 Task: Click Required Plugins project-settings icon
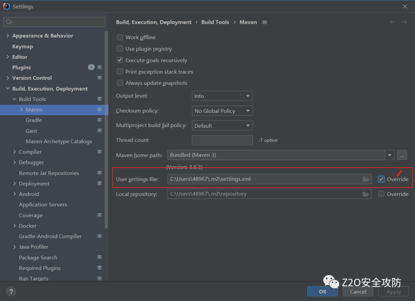tap(100, 268)
